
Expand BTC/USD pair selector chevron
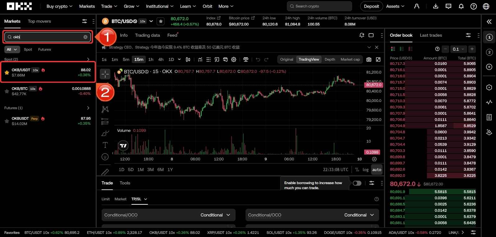(x=151, y=21)
